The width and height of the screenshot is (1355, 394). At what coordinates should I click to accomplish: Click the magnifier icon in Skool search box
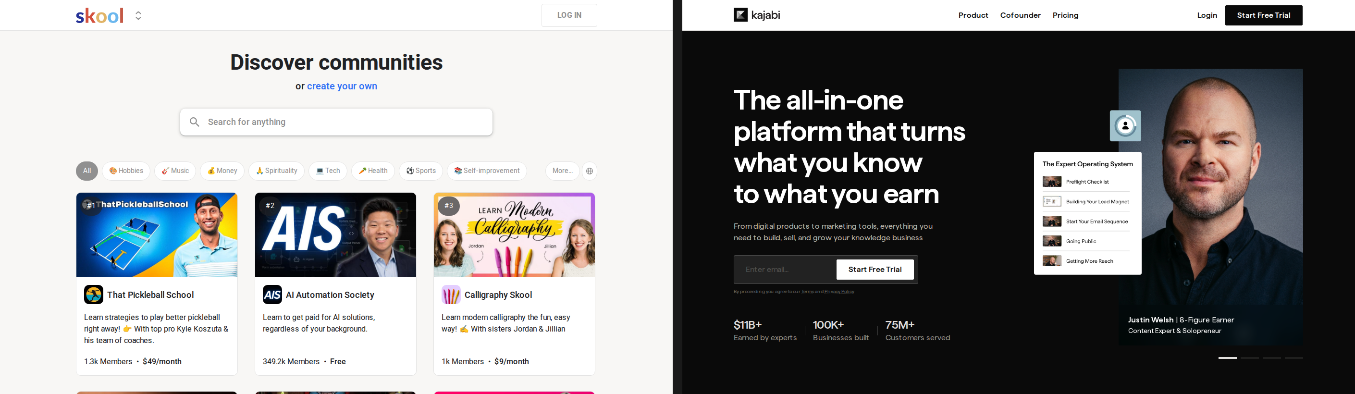tap(195, 122)
